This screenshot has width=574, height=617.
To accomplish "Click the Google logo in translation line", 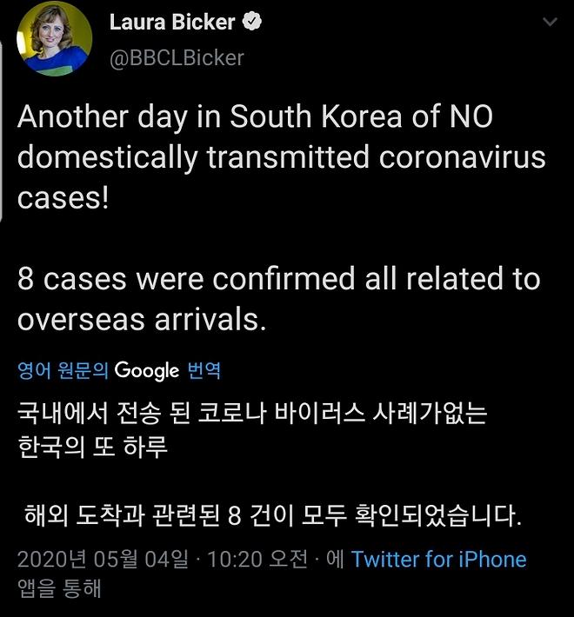I will tap(147, 371).
